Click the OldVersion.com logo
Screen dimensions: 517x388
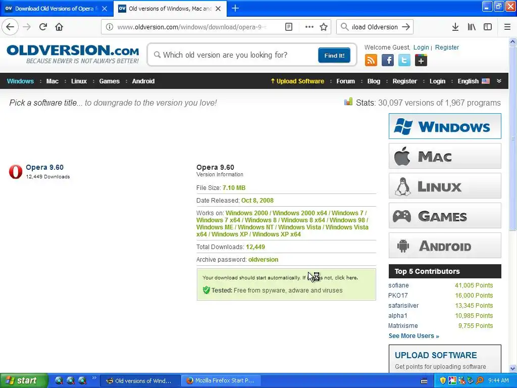pyautogui.click(x=73, y=54)
